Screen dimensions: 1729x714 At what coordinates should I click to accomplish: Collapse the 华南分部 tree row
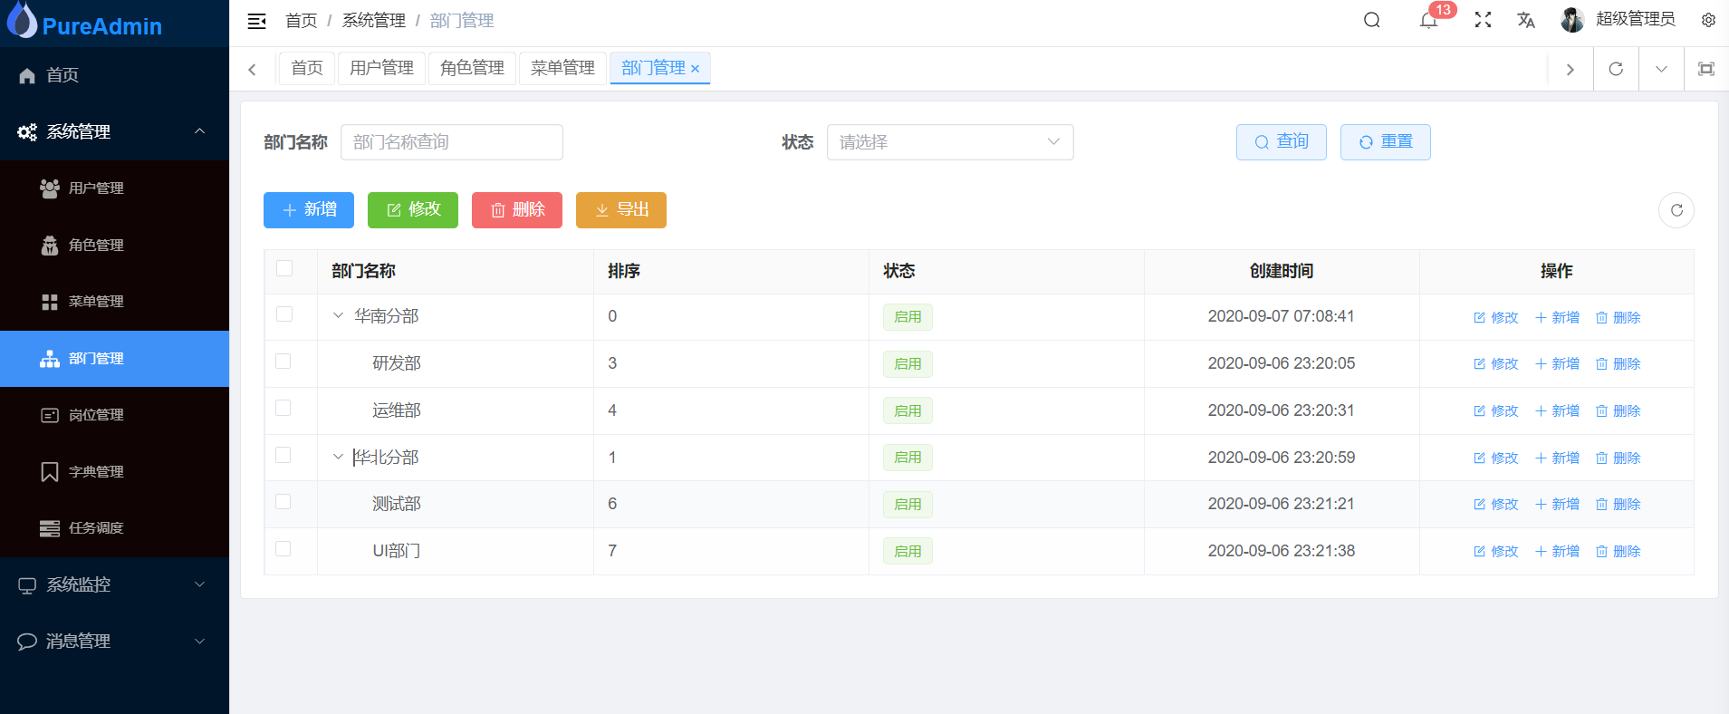(x=338, y=316)
